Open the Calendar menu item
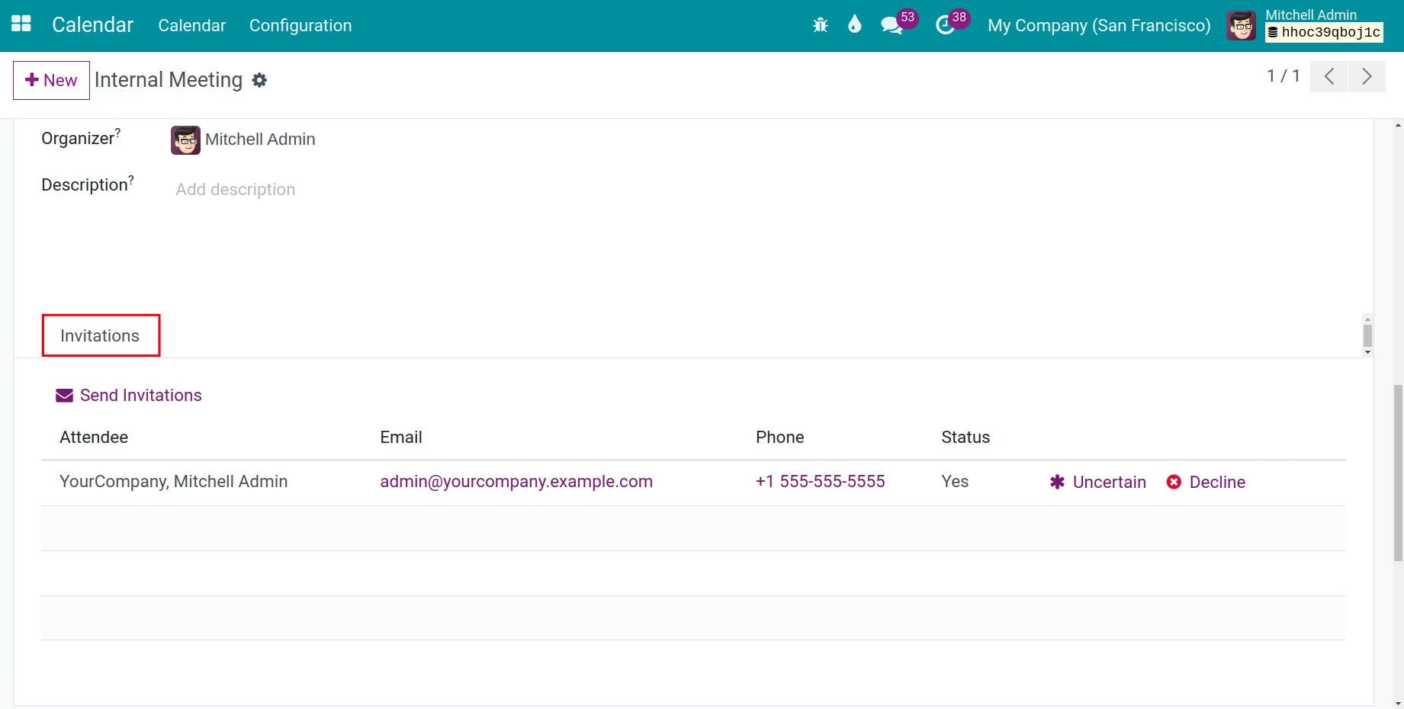This screenshot has width=1404, height=709. coord(192,25)
